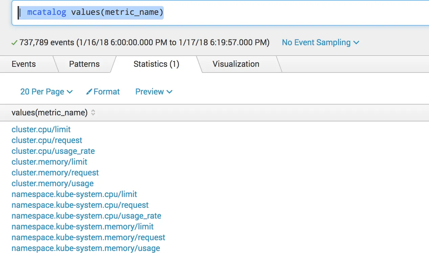Click the values(metric_name) column header
The height and width of the screenshot is (253, 429).
click(49, 113)
